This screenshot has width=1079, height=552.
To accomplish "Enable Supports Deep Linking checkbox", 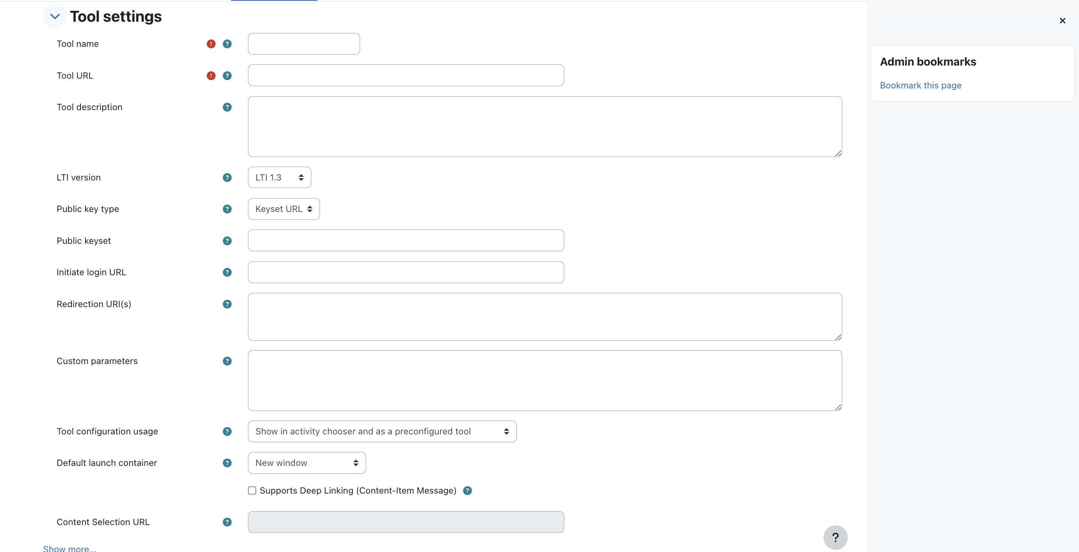I will click(252, 491).
